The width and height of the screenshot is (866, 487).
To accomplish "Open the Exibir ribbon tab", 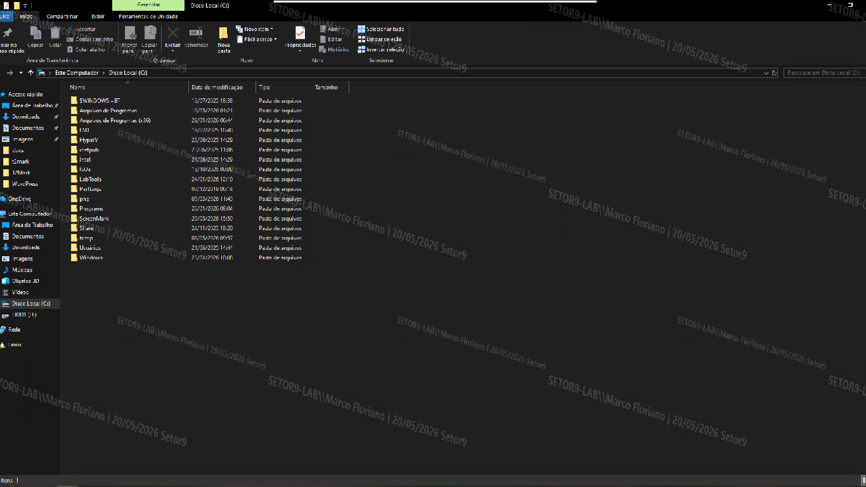I will point(98,16).
